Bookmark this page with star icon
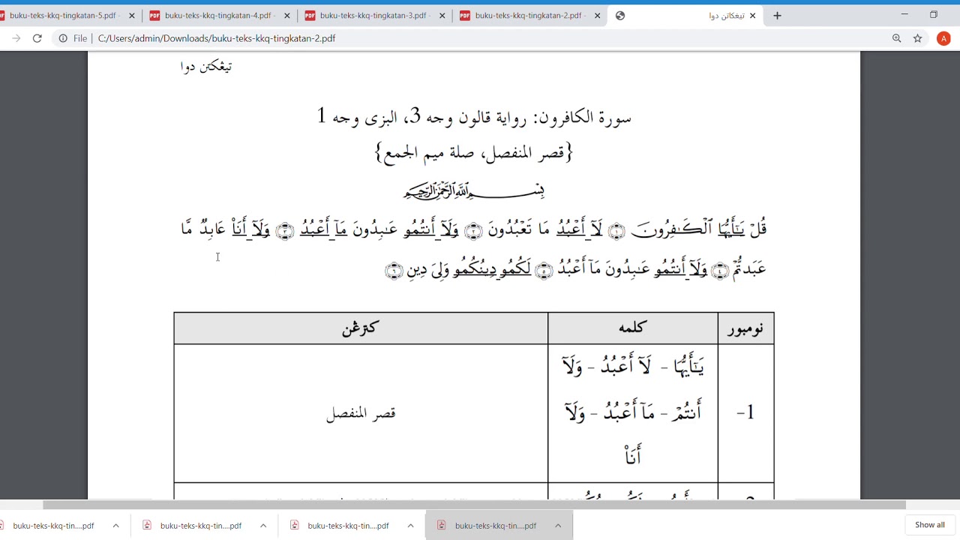960x540 pixels. tap(917, 38)
